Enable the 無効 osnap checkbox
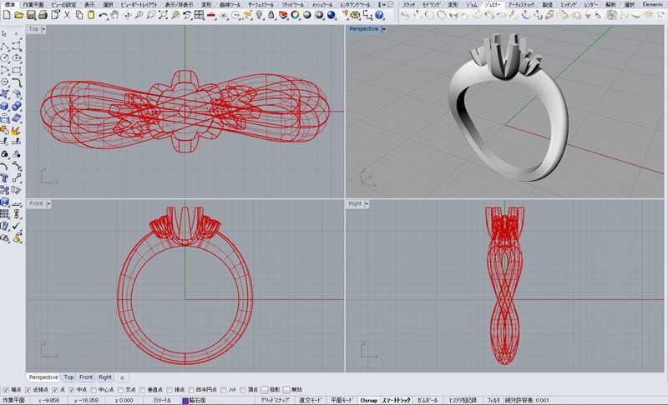 coord(286,389)
